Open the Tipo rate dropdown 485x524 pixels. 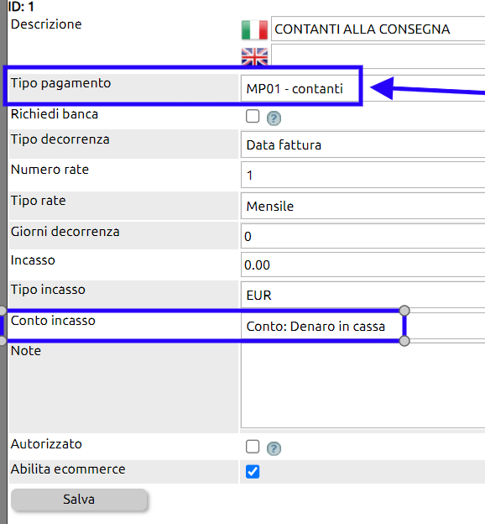[x=363, y=206]
